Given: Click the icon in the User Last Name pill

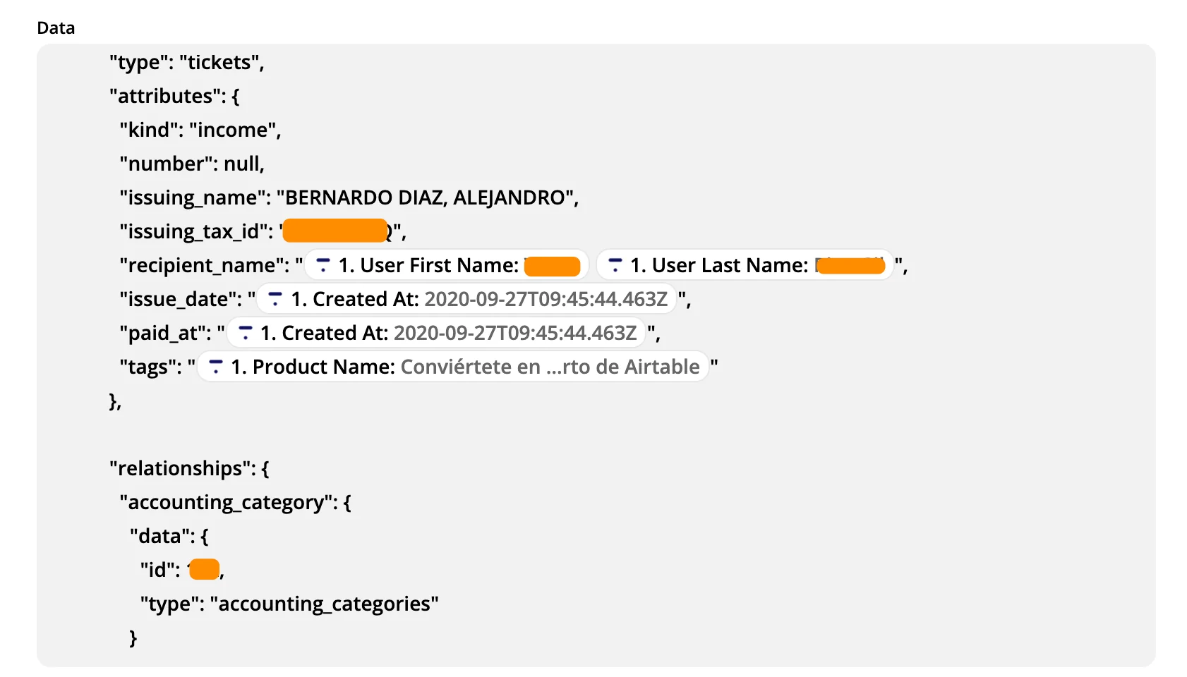Looking at the screenshot, I should [615, 265].
